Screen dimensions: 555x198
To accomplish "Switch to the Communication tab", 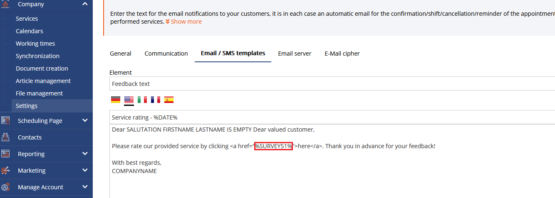I will (x=166, y=54).
